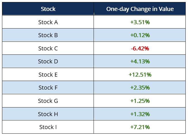The width and height of the screenshot is (188, 136).
Task: Click the +0.12% value
Action: [x=140, y=35]
